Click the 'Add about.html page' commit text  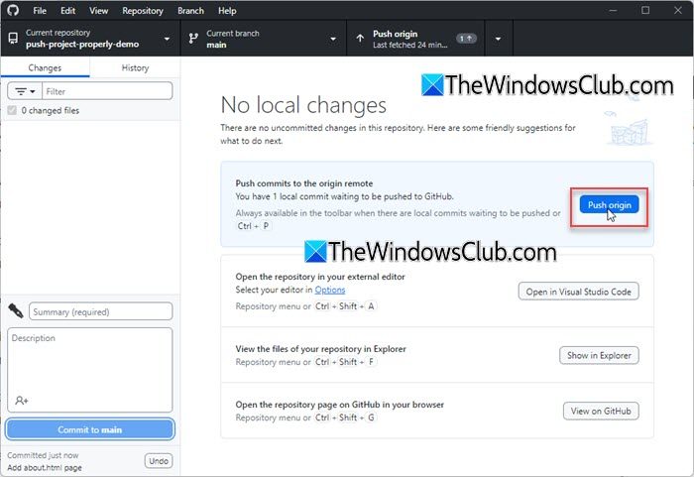(45, 468)
